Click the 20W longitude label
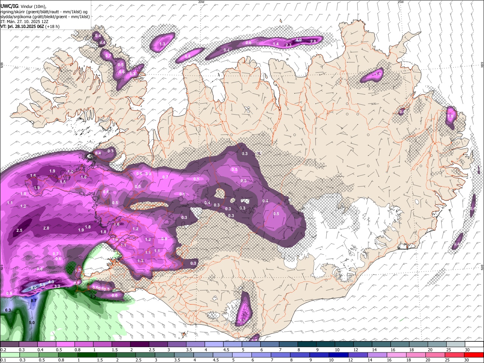 201,2
